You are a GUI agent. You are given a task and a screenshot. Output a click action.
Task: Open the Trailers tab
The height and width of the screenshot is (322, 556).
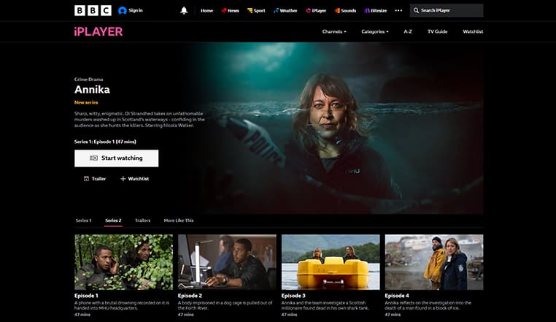142,221
